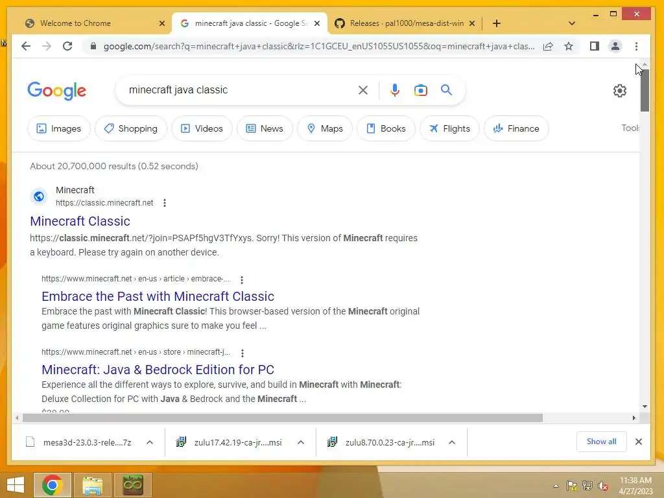Click the horizontal scrollbar thumb
The image size is (664, 498).
(283, 418)
